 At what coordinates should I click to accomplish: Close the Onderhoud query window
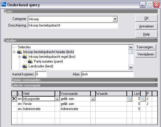pos(156,5)
